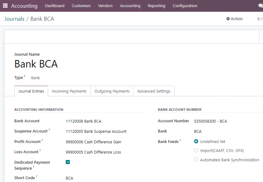Screen dimensions: 263x182
Task: Open Bank Account 11120008 Bank BCA field
Action: (x=84, y=121)
